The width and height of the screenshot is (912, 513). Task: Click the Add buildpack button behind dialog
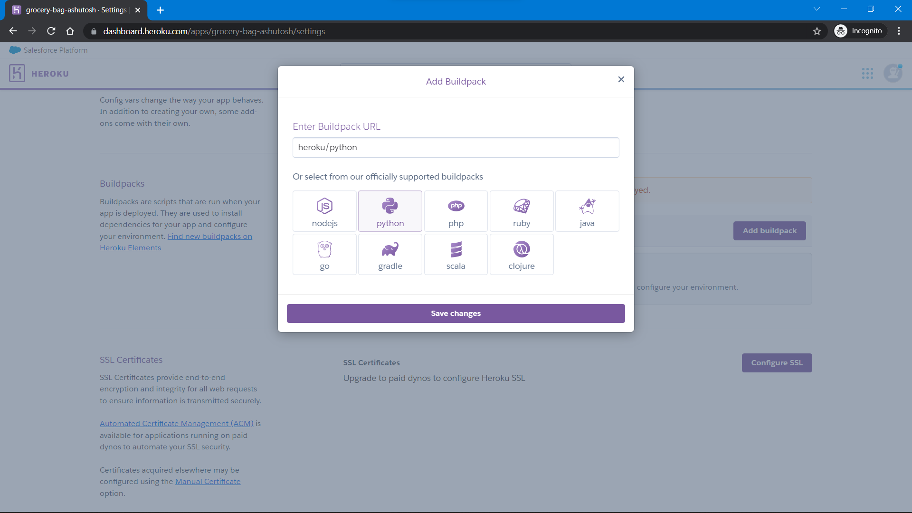pyautogui.click(x=769, y=231)
